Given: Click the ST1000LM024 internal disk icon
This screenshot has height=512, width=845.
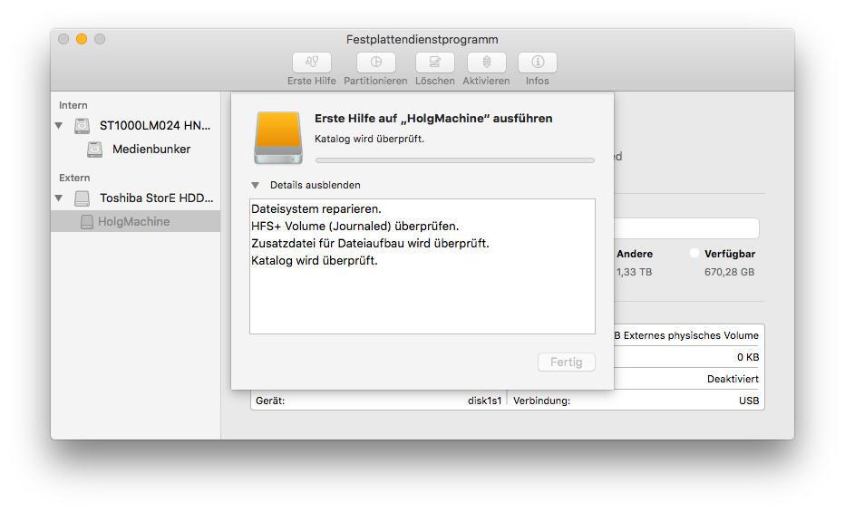Looking at the screenshot, I should click(82, 126).
